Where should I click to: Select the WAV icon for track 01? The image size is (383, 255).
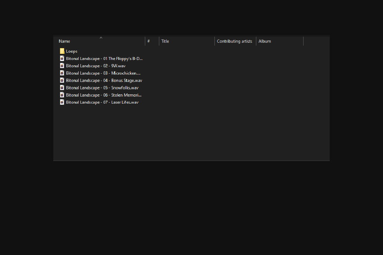(x=62, y=58)
